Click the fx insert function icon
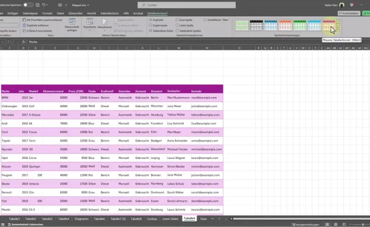The image size is (370, 227). coord(24,42)
